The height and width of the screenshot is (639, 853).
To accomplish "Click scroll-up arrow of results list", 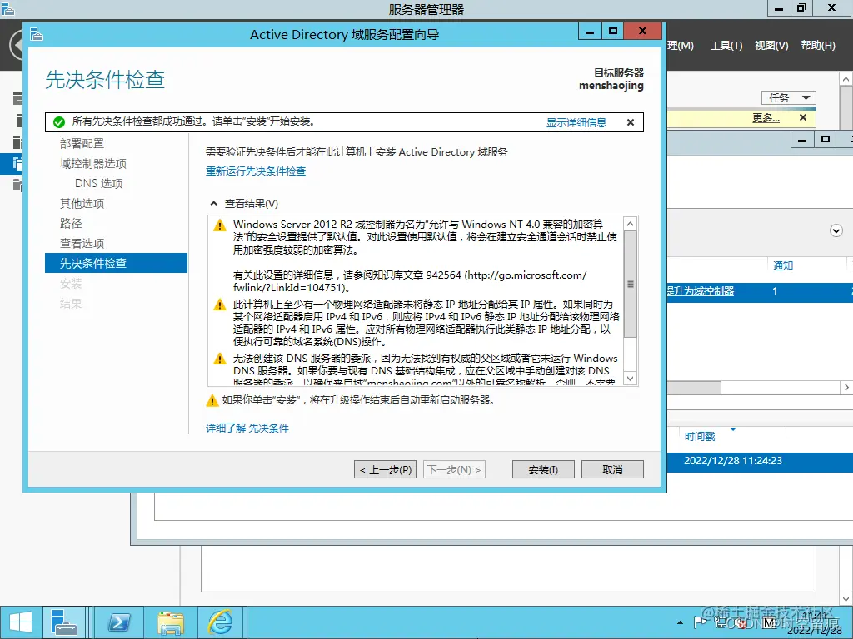I will coord(630,224).
